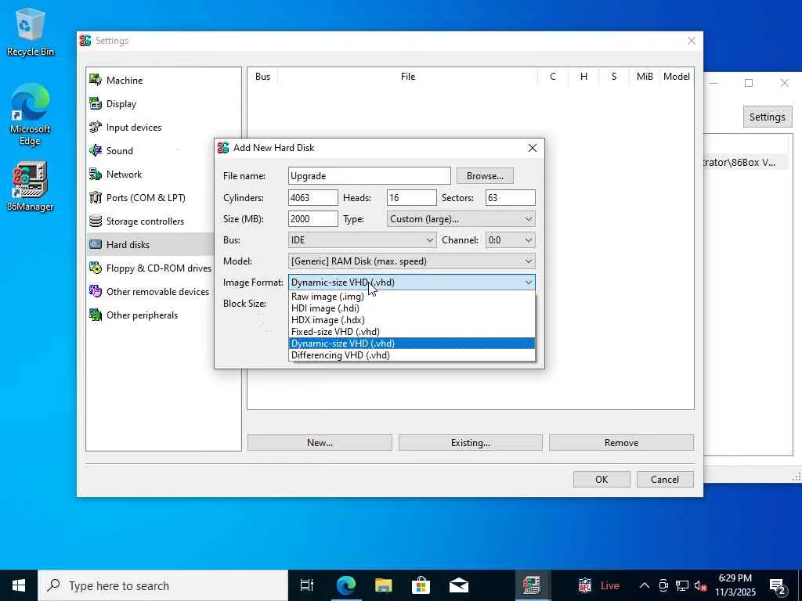The image size is (802, 601).
Task: Close the Add New Hard Disk dialog
Action: [x=533, y=148]
